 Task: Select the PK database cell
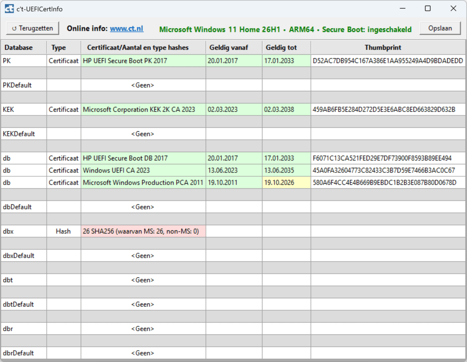(x=24, y=61)
